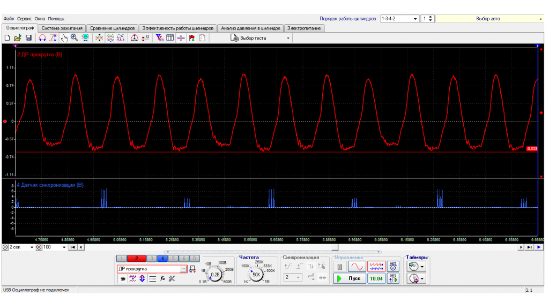The image size is (549, 295).
Task: Open the Файл menu
Action: pyautogui.click(x=9, y=19)
